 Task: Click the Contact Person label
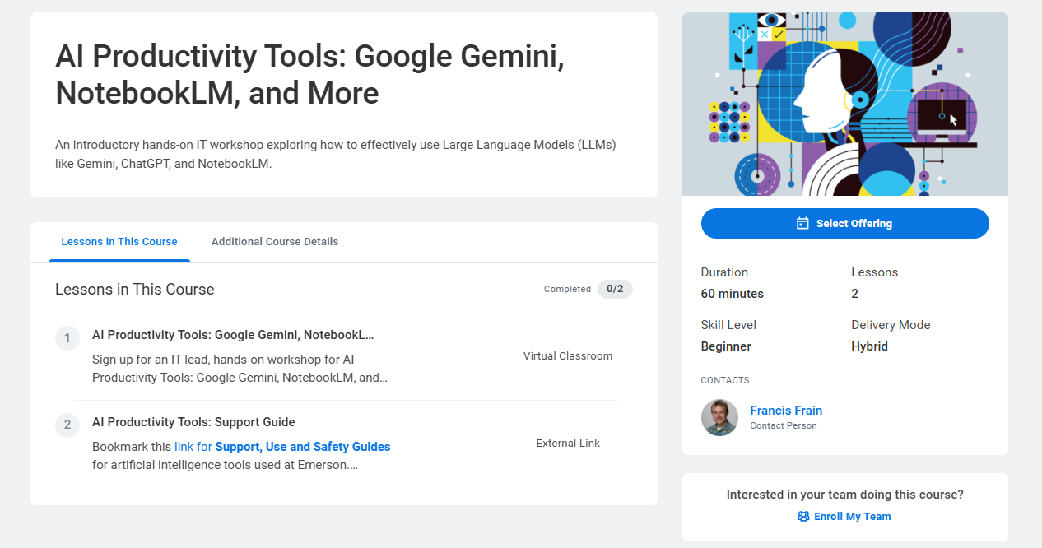(784, 426)
